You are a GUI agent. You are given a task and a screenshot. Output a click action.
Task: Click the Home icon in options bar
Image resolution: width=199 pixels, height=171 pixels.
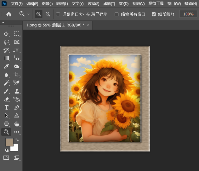pos(9,14)
